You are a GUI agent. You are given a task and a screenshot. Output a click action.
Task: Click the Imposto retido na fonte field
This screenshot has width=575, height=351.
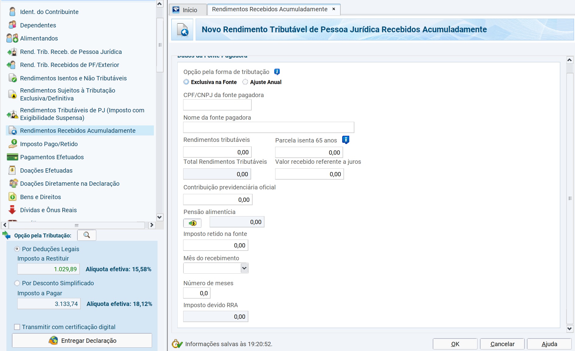click(x=216, y=245)
